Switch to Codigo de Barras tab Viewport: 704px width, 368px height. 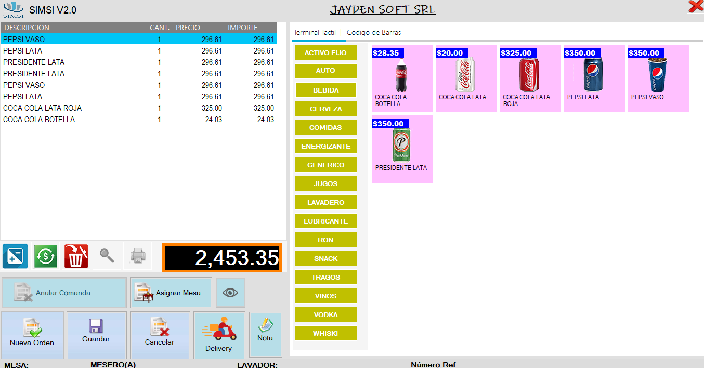point(374,32)
